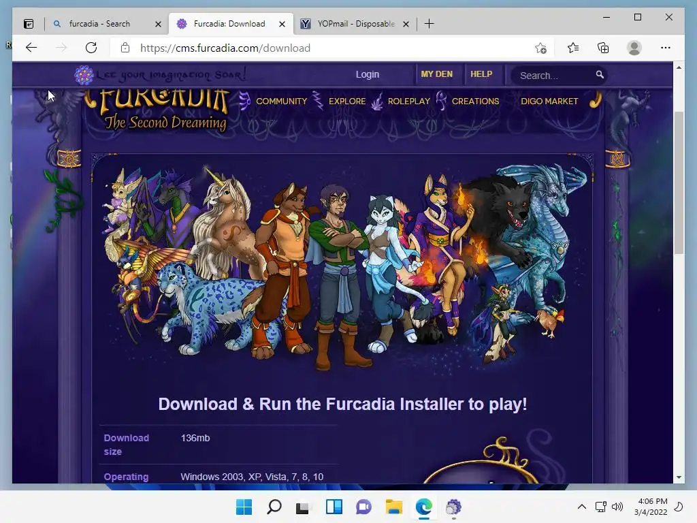Click the Microsoft Edge taskbar icon
The width and height of the screenshot is (697, 523).
[x=423, y=507]
